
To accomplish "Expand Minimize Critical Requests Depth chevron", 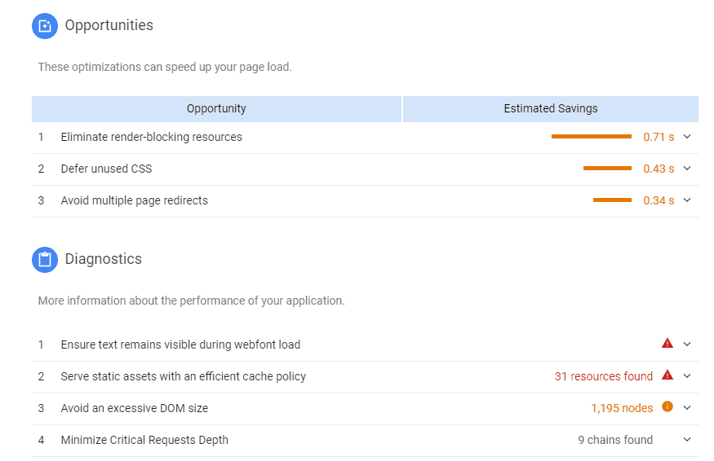I will (x=687, y=440).
